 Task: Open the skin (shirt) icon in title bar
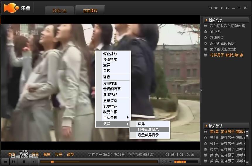216,8
